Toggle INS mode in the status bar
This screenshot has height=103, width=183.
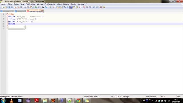pos(178,97)
